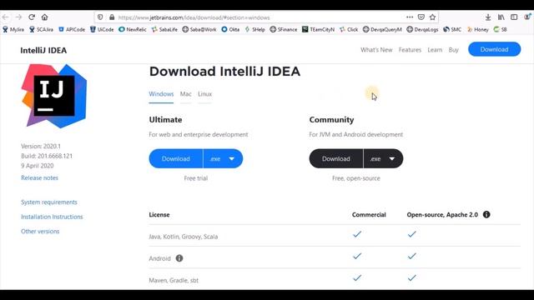The width and height of the screenshot is (534, 300).
Task: Click the Save to Pocket icon
Action: point(421,17)
